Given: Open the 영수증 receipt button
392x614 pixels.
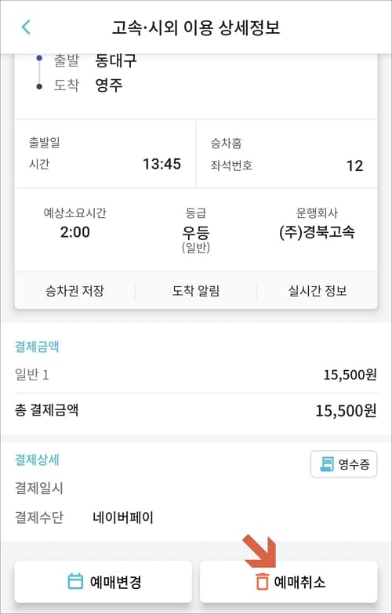Looking at the screenshot, I should [x=344, y=464].
